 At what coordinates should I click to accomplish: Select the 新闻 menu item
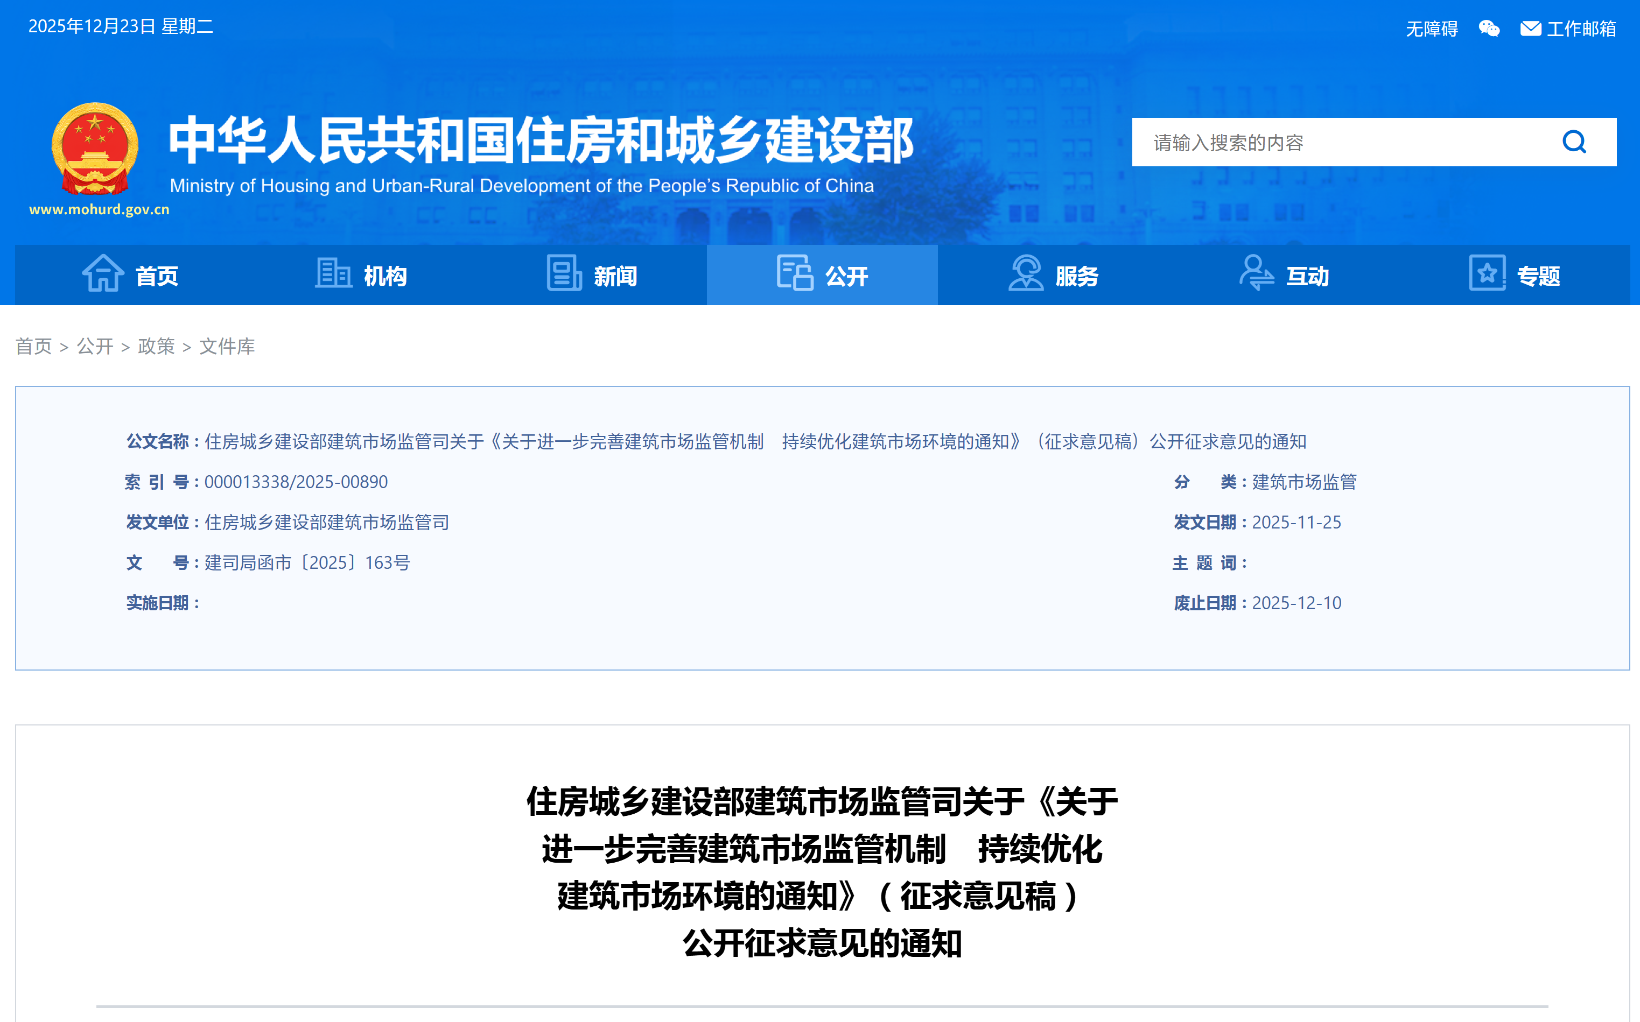(x=615, y=276)
